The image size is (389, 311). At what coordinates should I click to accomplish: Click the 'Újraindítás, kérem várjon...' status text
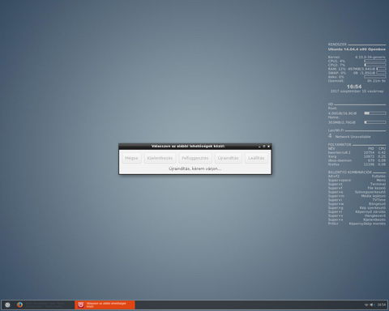point(194,168)
